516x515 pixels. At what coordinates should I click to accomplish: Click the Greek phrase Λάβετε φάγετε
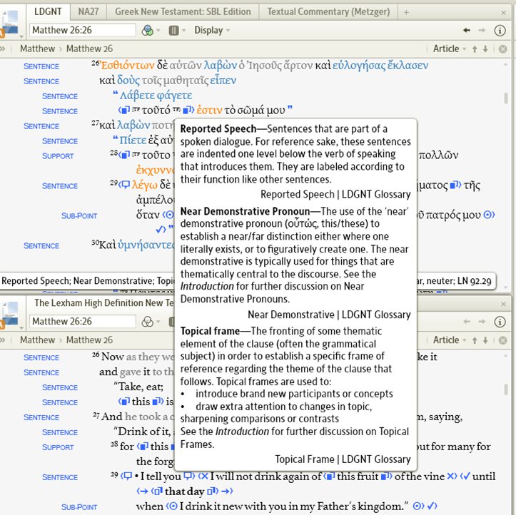point(156,96)
